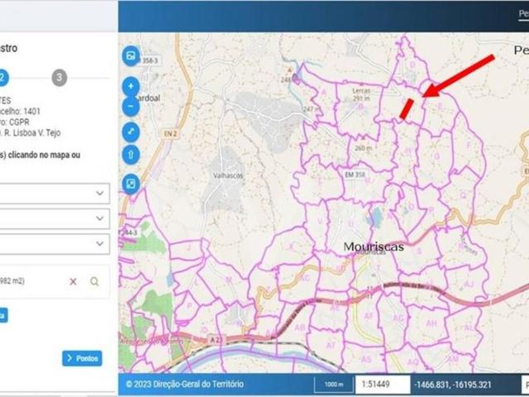The height and width of the screenshot is (397, 529).
Task: Go to wizard step 3 circle
Action: pyautogui.click(x=59, y=77)
